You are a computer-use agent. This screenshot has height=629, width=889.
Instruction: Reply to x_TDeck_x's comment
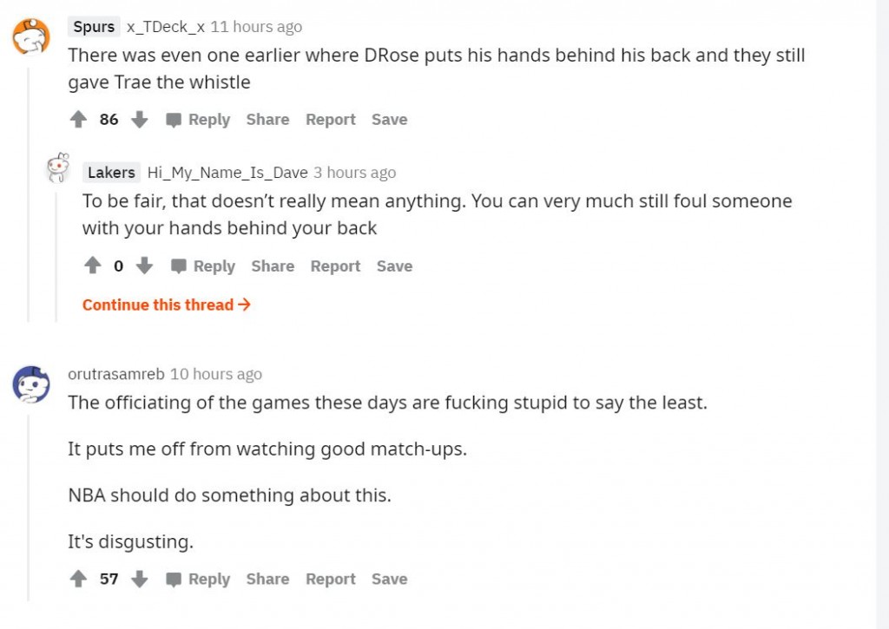pos(199,120)
